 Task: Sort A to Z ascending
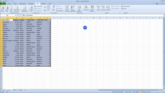tap(45, 7)
